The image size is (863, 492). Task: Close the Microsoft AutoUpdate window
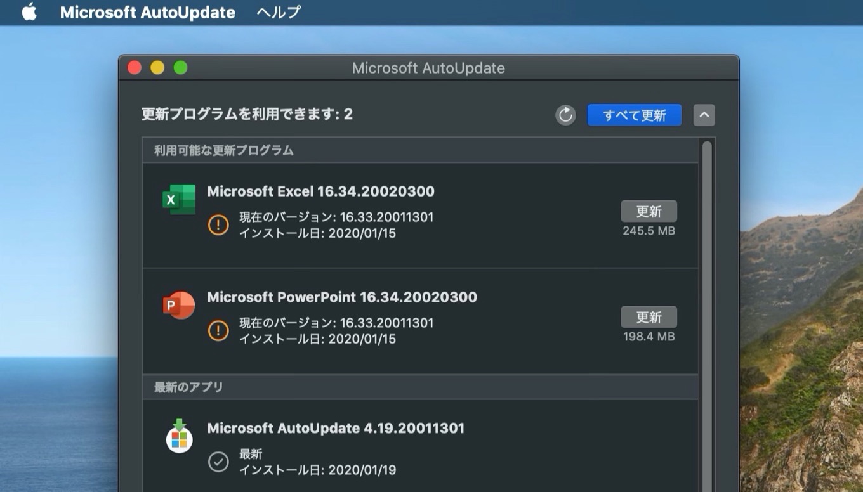(x=134, y=68)
